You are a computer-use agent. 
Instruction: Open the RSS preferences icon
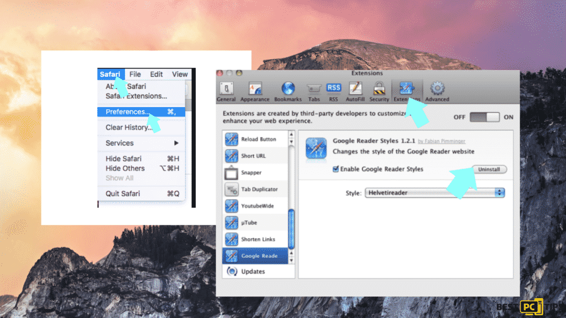(x=333, y=88)
